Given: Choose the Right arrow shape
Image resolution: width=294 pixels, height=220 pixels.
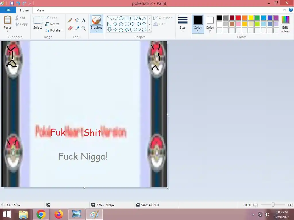Looking at the screenshot, I should (x=133, y=24).
